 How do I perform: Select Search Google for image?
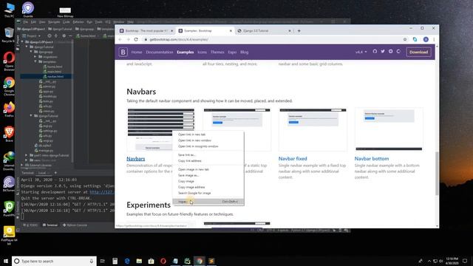click(x=208, y=193)
